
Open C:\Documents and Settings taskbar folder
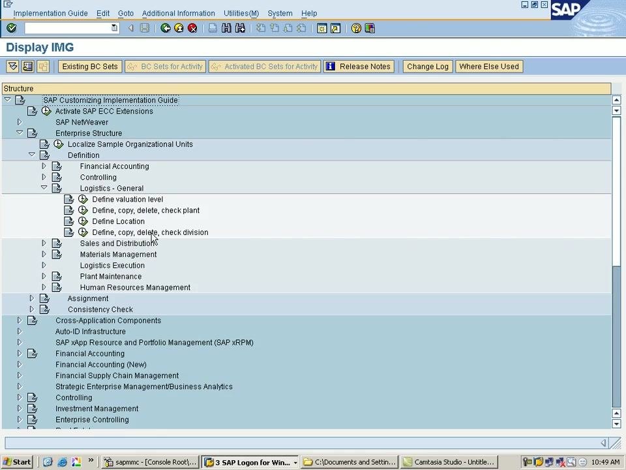(350, 462)
